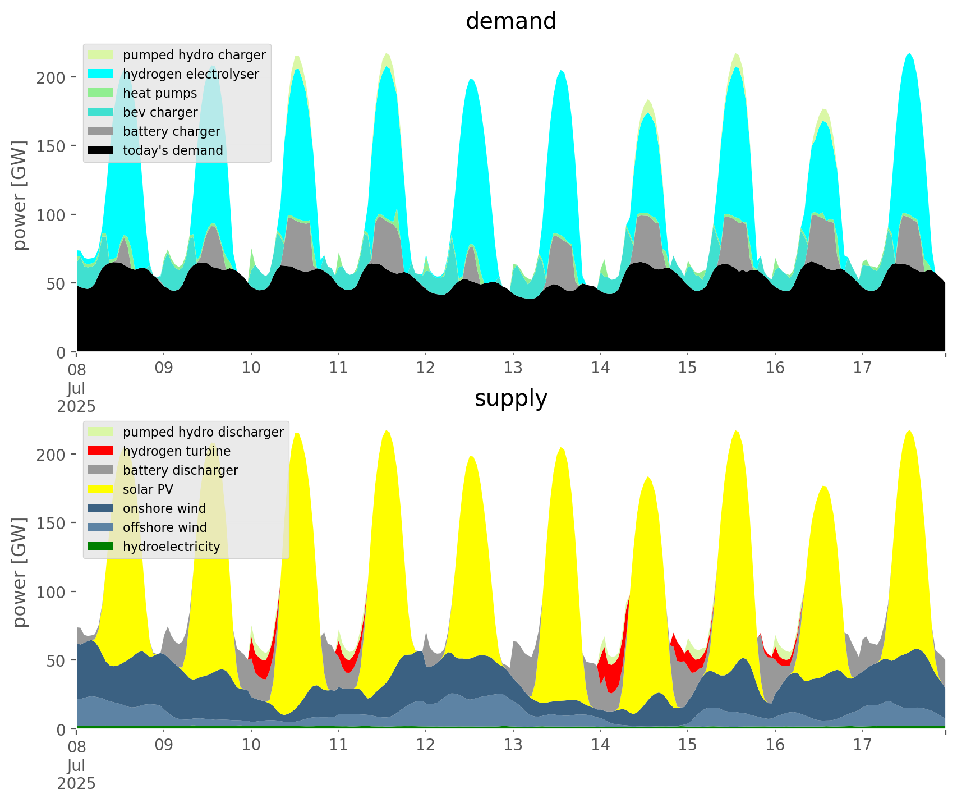The image size is (957, 803).
Task: Click the battery charger legend label
Action: pos(171,131)
